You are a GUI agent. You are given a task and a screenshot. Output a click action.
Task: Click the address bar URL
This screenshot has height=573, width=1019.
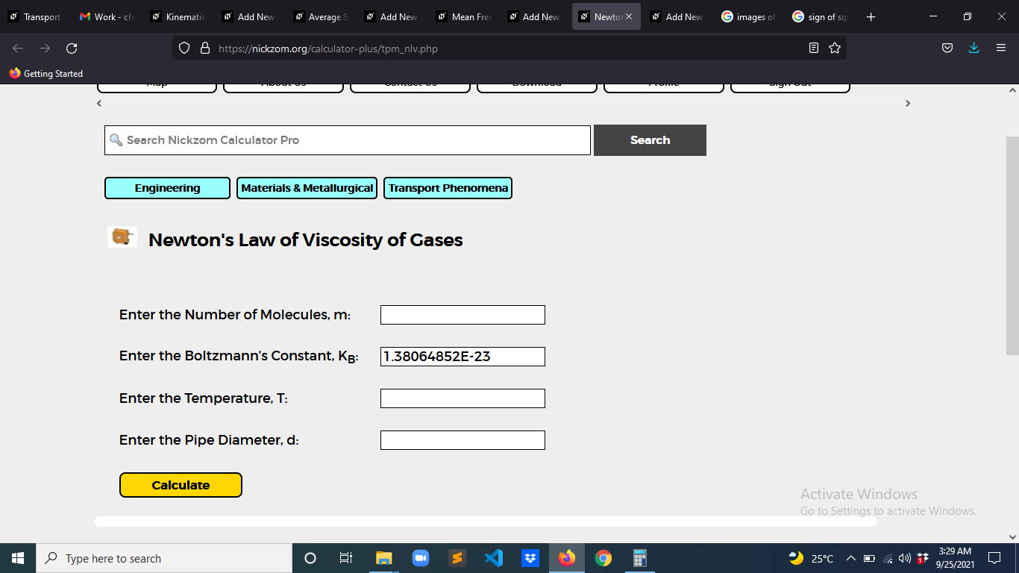328,48
